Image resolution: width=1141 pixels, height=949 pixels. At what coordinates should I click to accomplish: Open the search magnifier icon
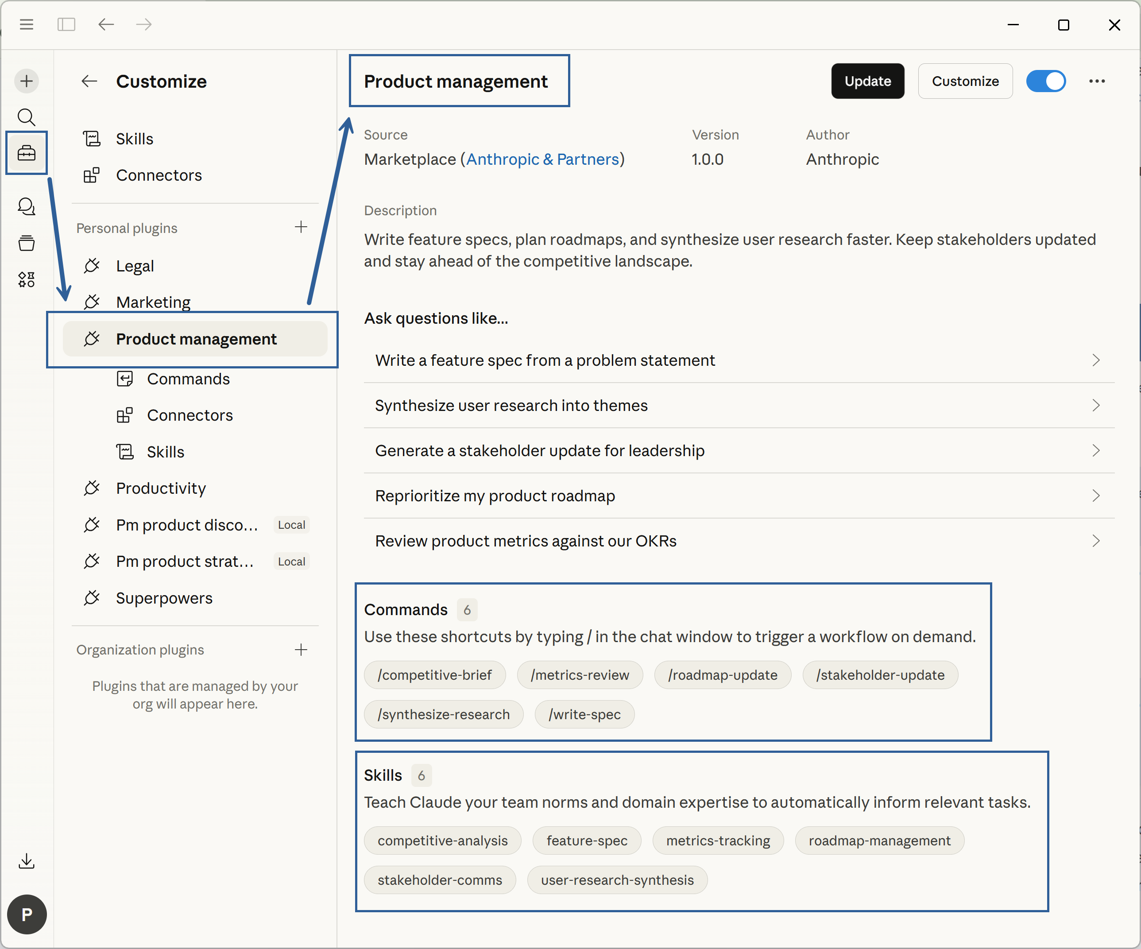point(26,117)
